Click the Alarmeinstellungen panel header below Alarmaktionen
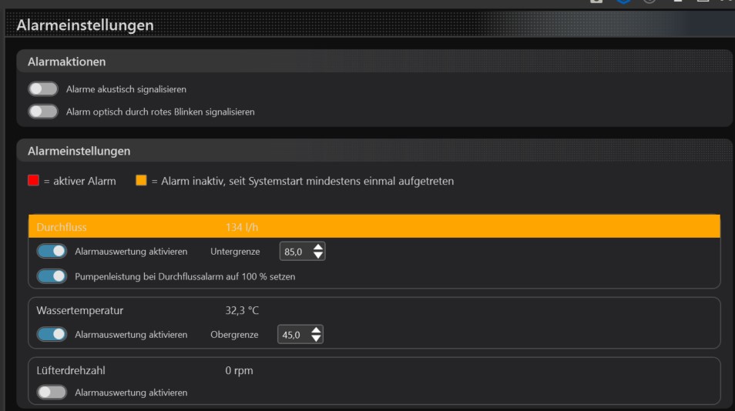 [x=79, y=151]
